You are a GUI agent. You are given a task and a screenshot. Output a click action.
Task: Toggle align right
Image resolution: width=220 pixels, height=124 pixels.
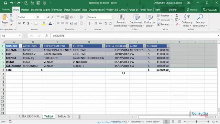[67, 23]
